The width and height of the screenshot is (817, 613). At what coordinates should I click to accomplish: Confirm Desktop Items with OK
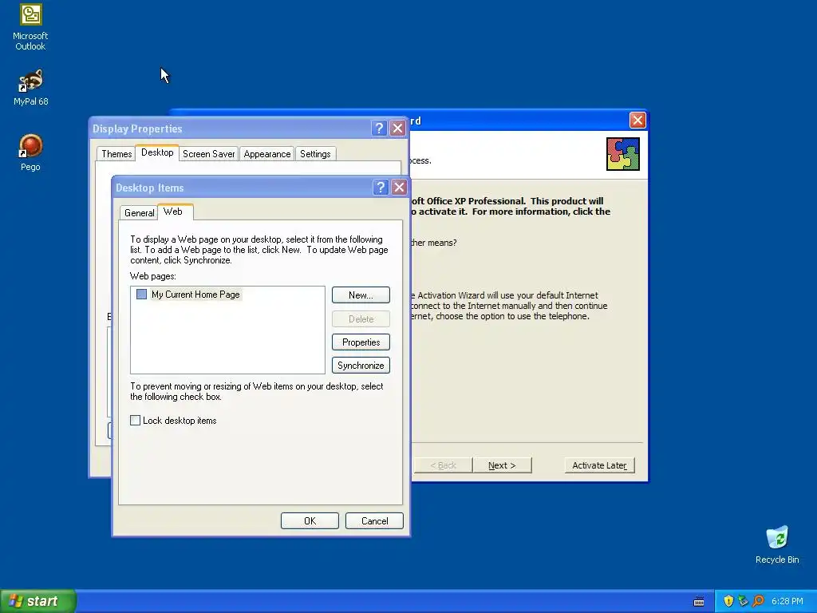click(310, 520)
